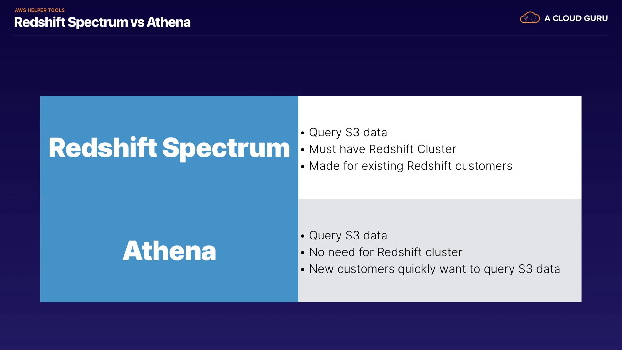The image size is (622, 350).
Task: Click the bullet dot before New customers quickly want
Action: [303, 270]
